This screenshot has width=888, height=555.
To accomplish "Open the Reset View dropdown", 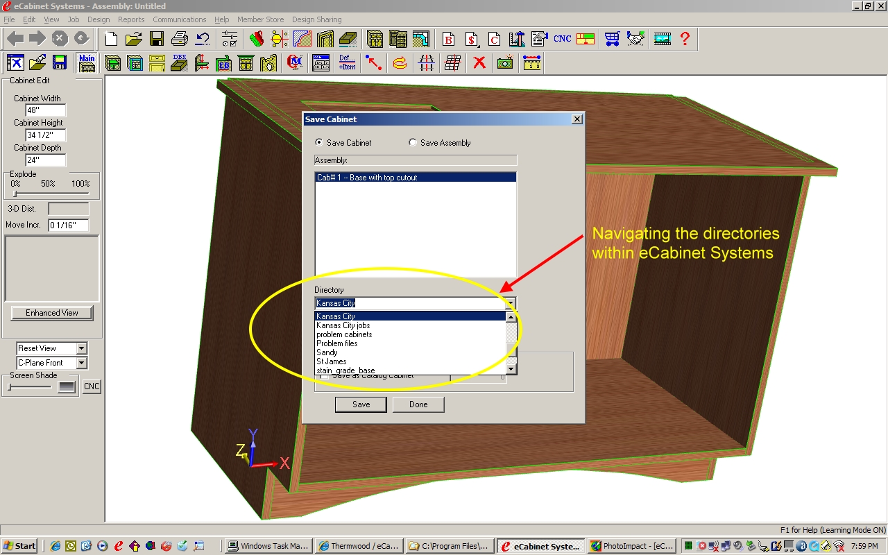I will (81, 348).
